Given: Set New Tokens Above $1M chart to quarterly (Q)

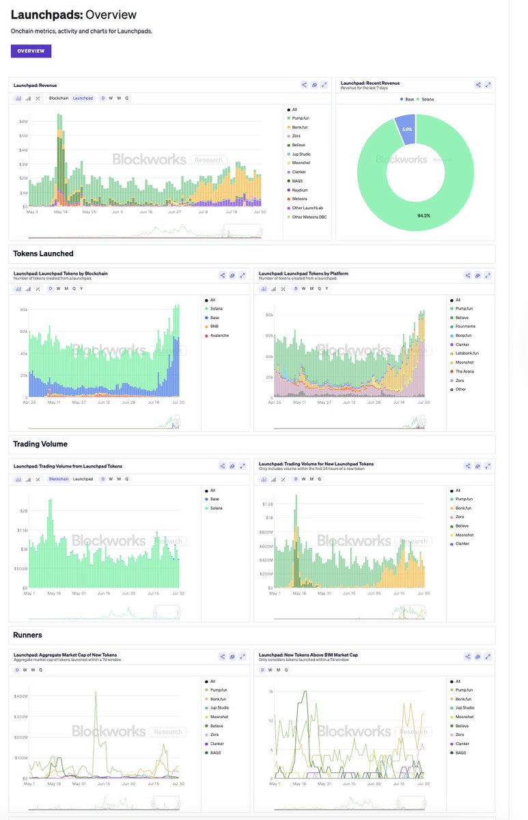Looking at the screenshot, I should coord(287,670).
